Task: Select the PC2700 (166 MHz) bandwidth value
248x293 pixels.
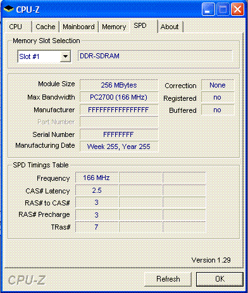Action: 119,97
